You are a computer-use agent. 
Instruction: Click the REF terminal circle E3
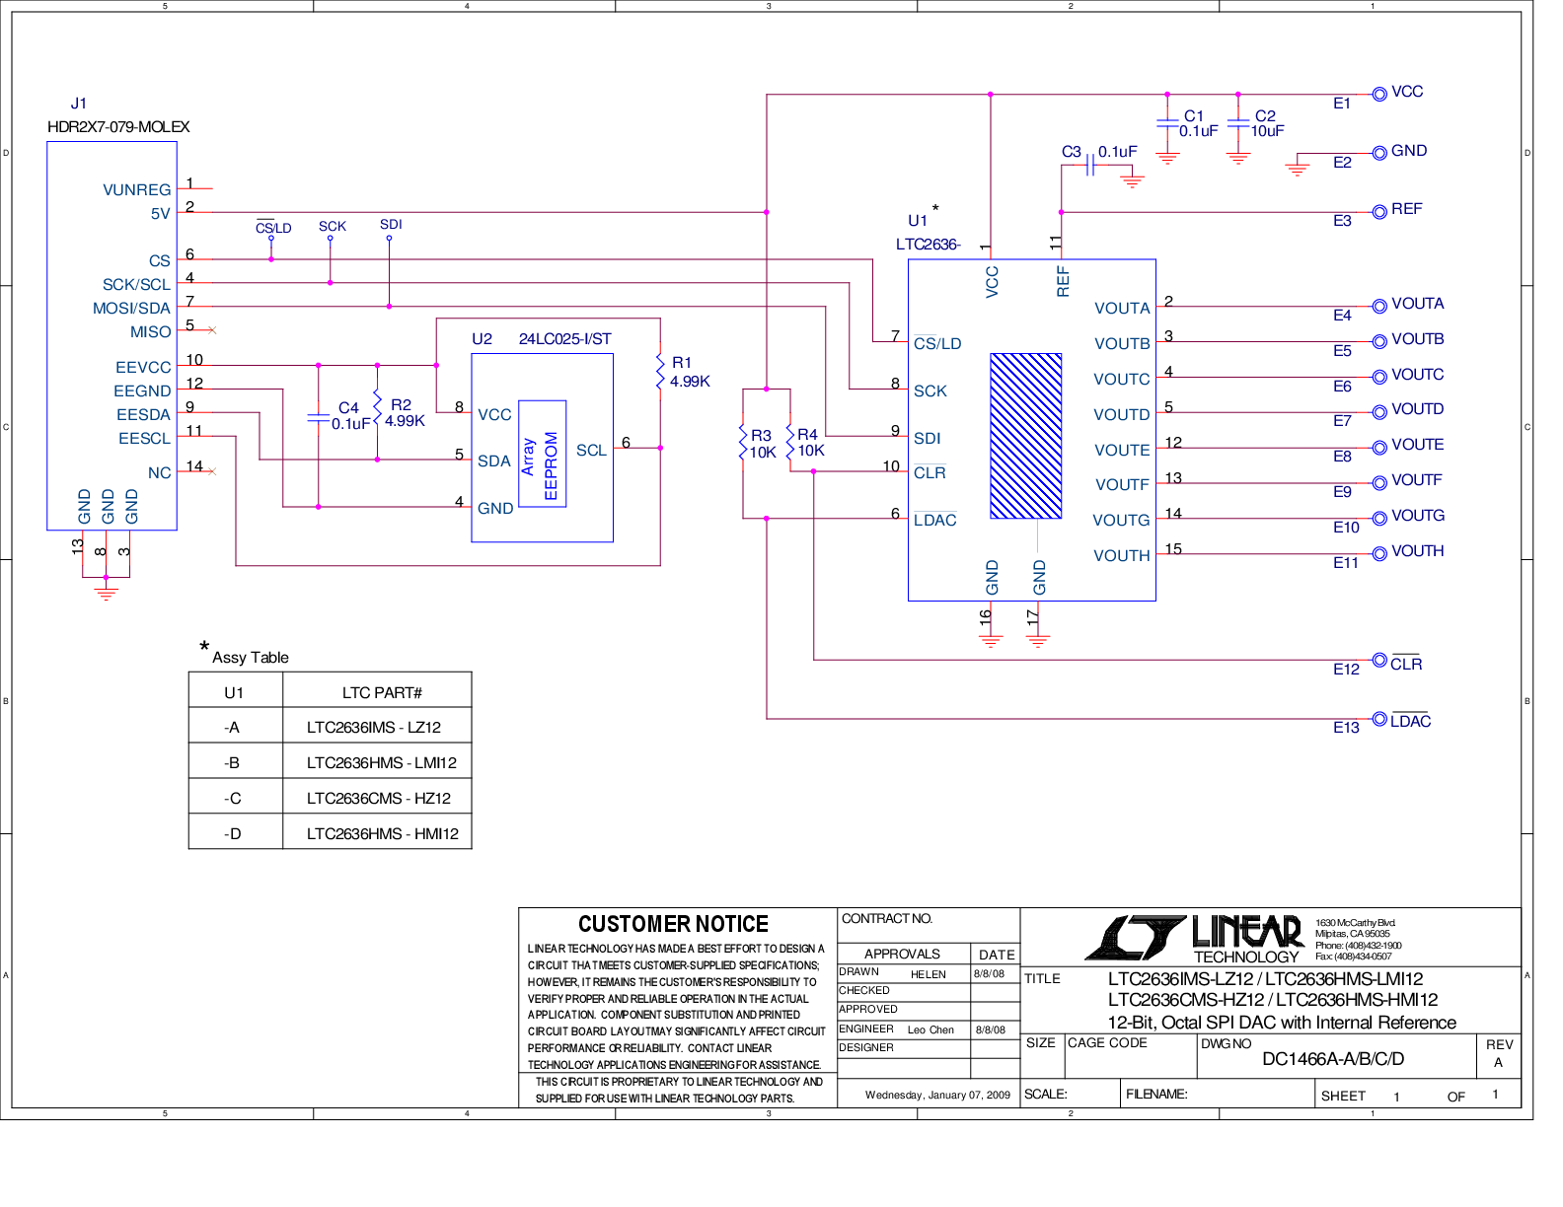coord(1379,211)
